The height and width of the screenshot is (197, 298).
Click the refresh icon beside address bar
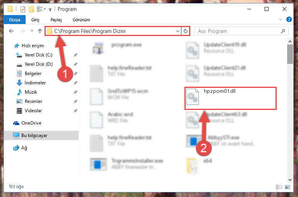pos(186,31)
